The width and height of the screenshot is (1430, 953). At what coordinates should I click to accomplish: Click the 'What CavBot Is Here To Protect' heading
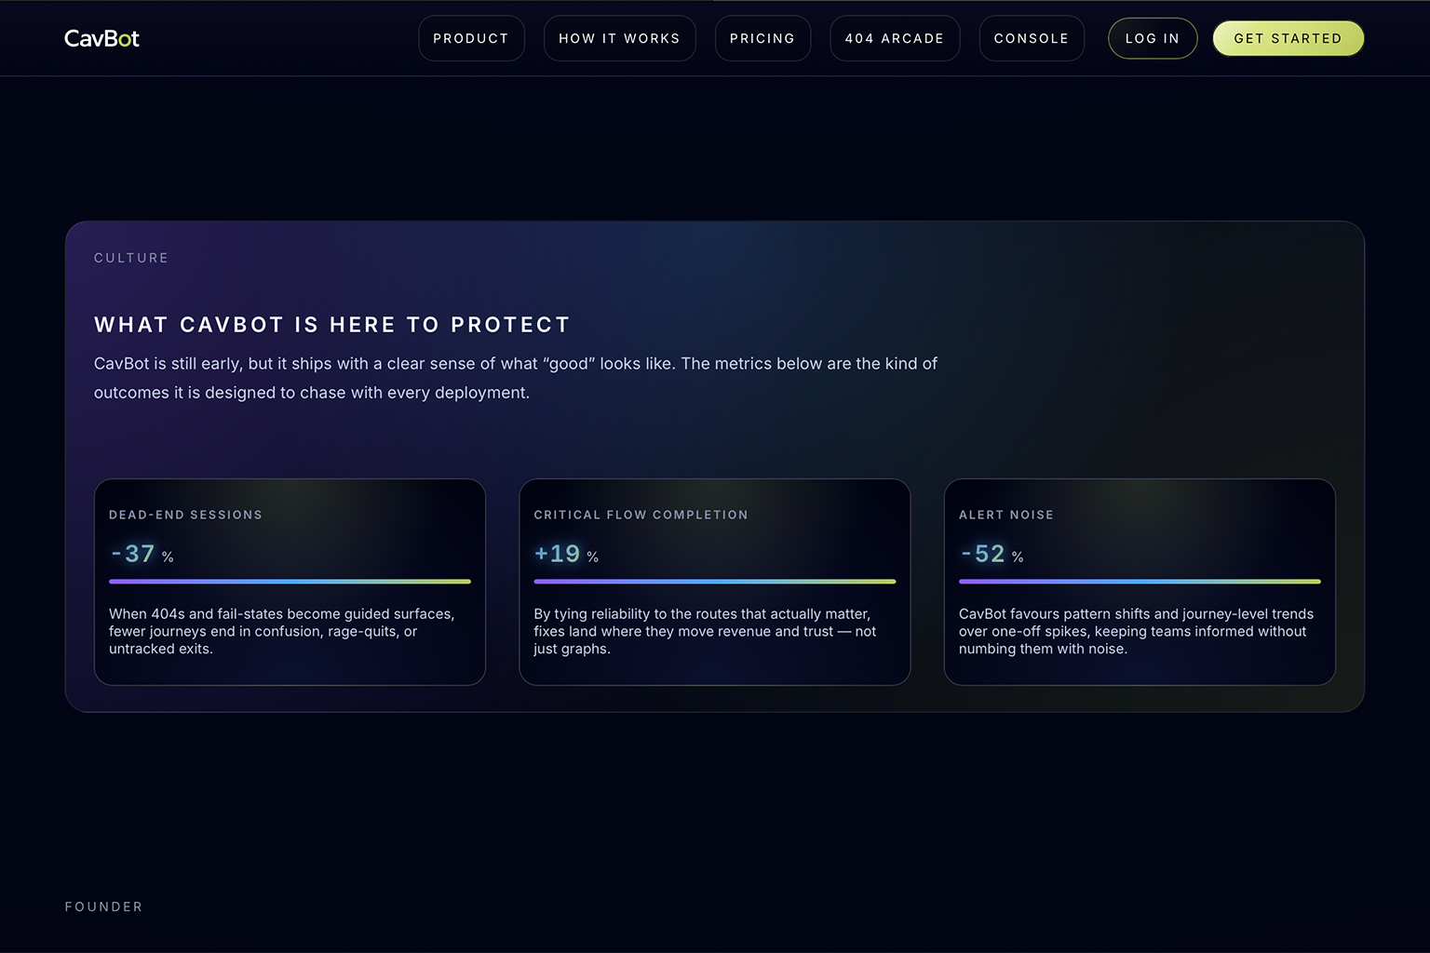point(331,325)
